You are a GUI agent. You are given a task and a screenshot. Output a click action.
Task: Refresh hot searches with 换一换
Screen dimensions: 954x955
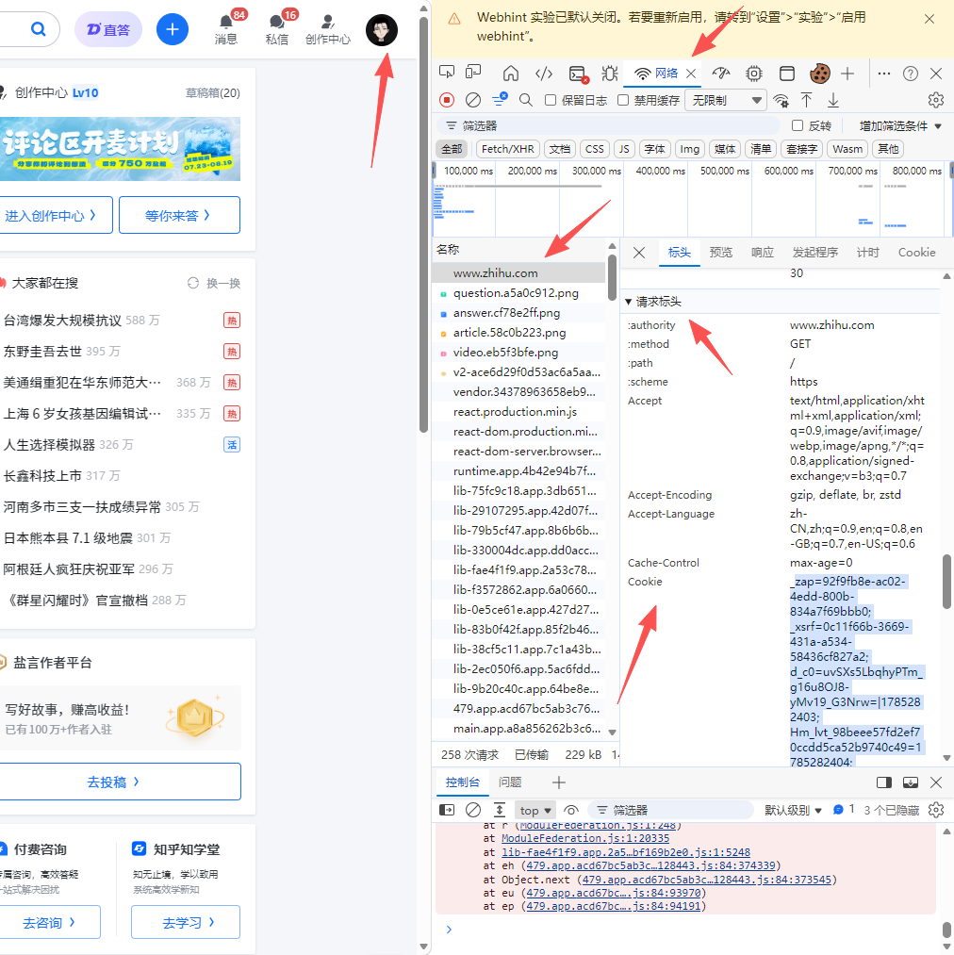point(214,283)
